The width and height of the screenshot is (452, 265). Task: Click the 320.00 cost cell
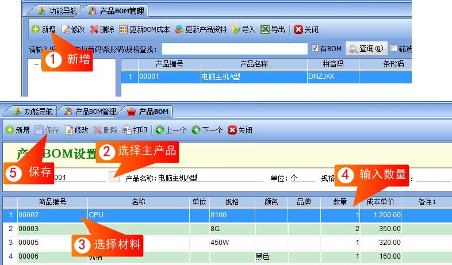[381, 243]
